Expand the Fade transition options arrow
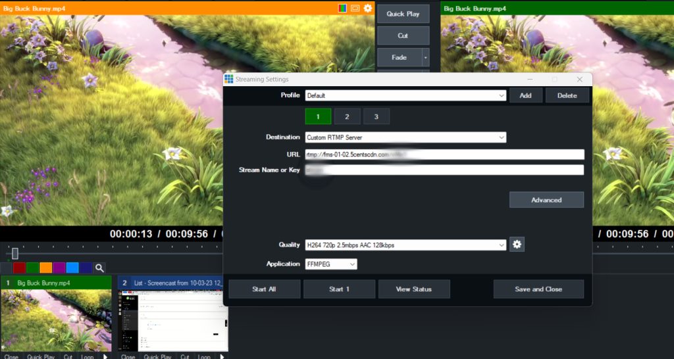Viewport: 674px width, 359px height. coord(426,57)
